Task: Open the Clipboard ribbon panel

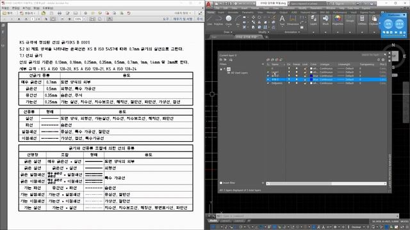Action: 374,20
